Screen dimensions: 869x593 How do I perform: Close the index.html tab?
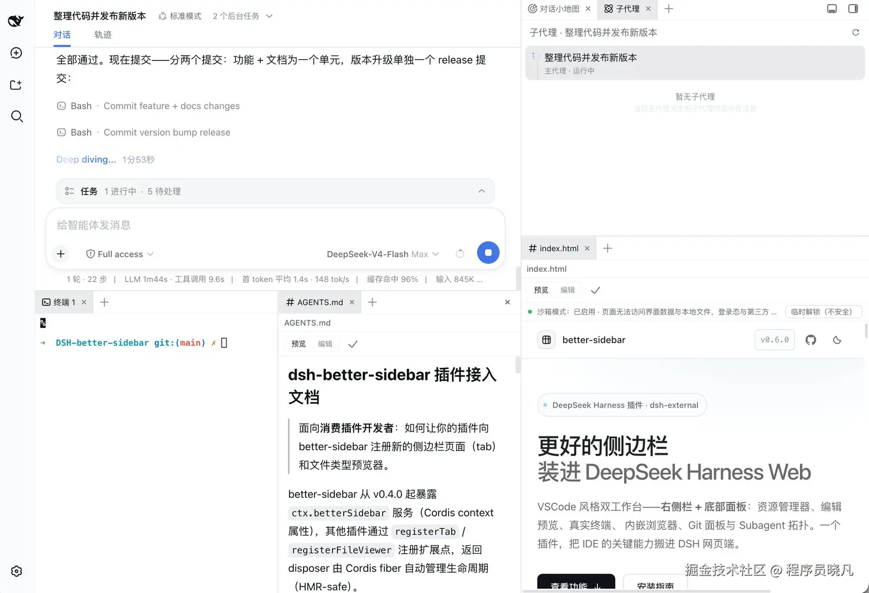point(587,248)
